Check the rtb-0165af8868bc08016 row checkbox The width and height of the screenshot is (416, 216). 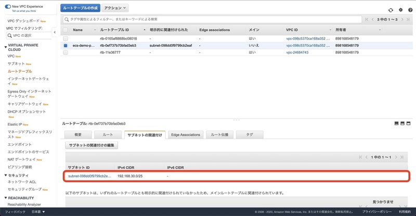(66, 38)
